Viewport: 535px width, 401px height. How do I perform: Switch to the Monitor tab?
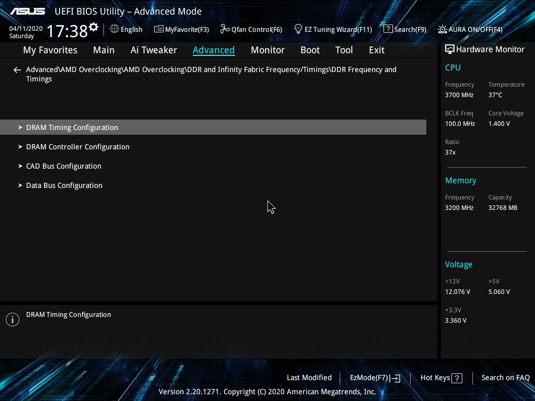267,50
